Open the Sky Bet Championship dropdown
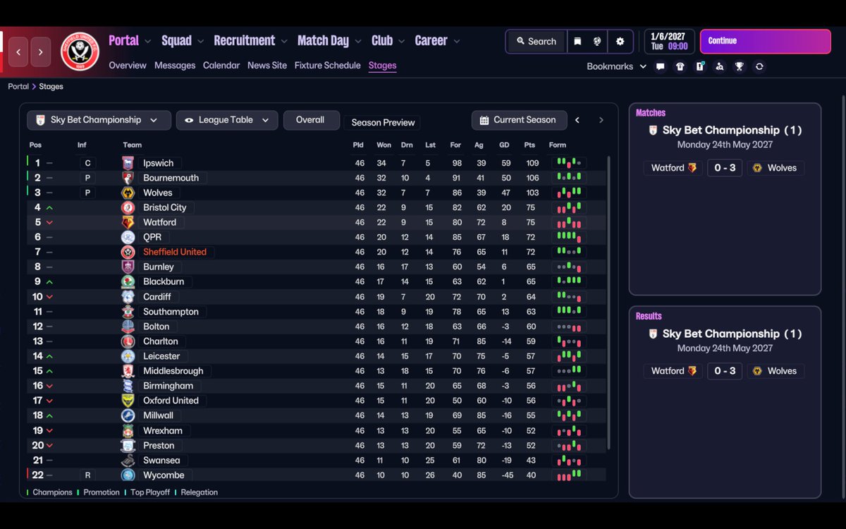846x529 pixels. click(98, 120)
